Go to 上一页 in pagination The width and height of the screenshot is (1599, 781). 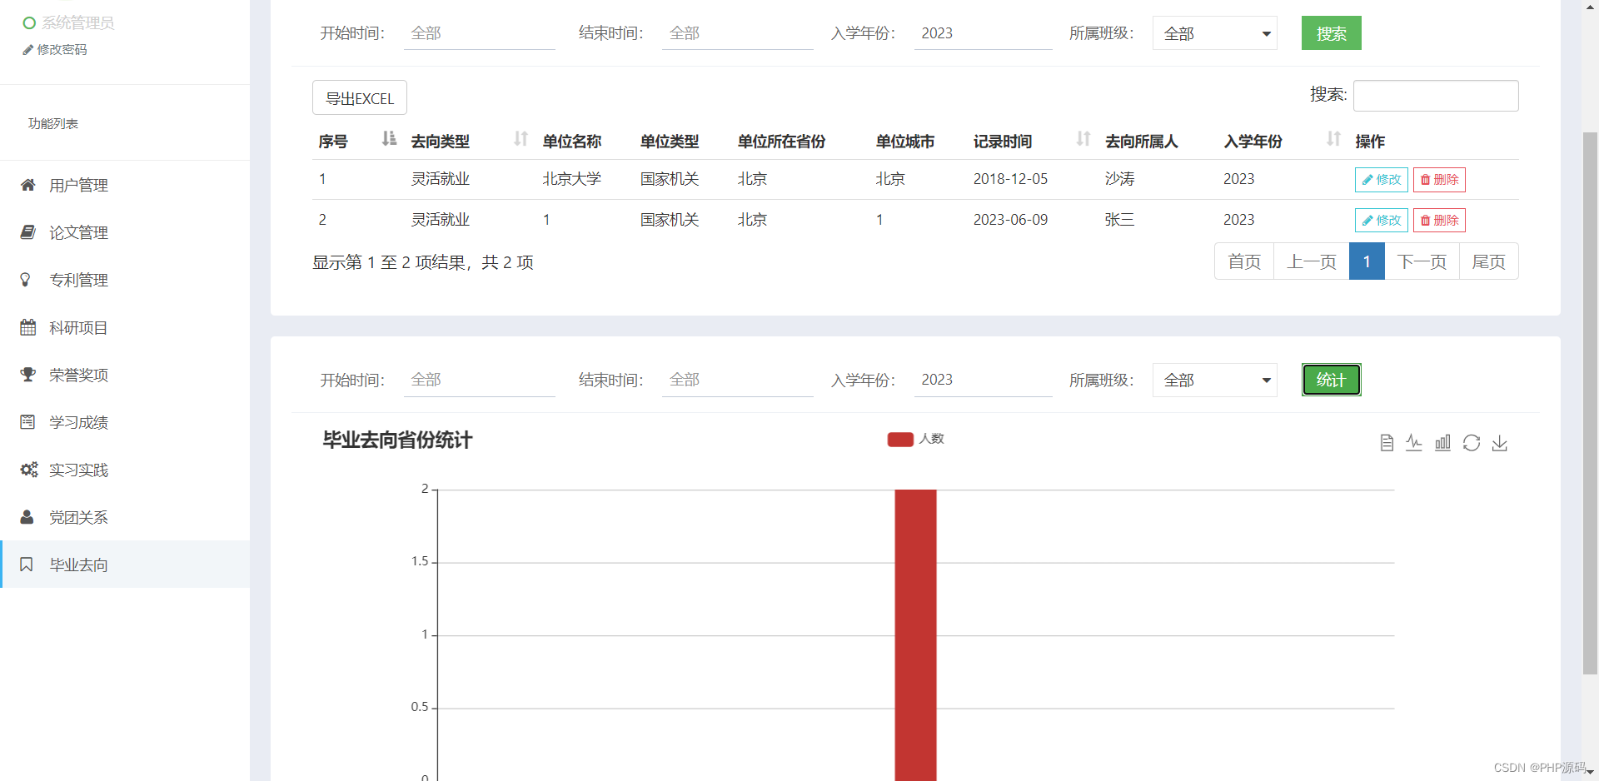click(1312, 261)
